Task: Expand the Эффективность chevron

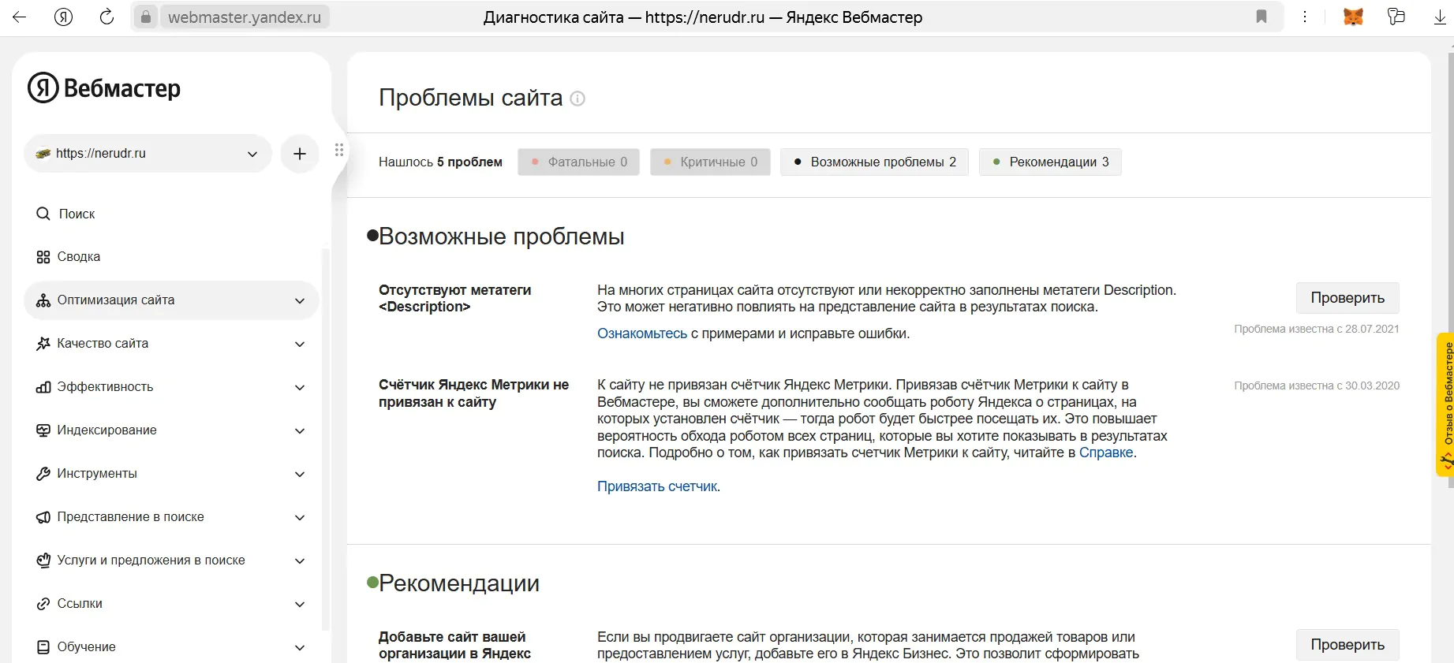Action: 300,387
